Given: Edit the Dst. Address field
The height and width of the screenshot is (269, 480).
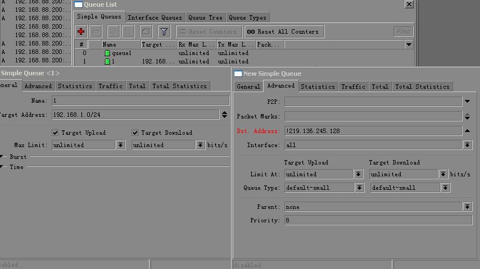Looking at the screenshot, I should (x=373, y=131).
